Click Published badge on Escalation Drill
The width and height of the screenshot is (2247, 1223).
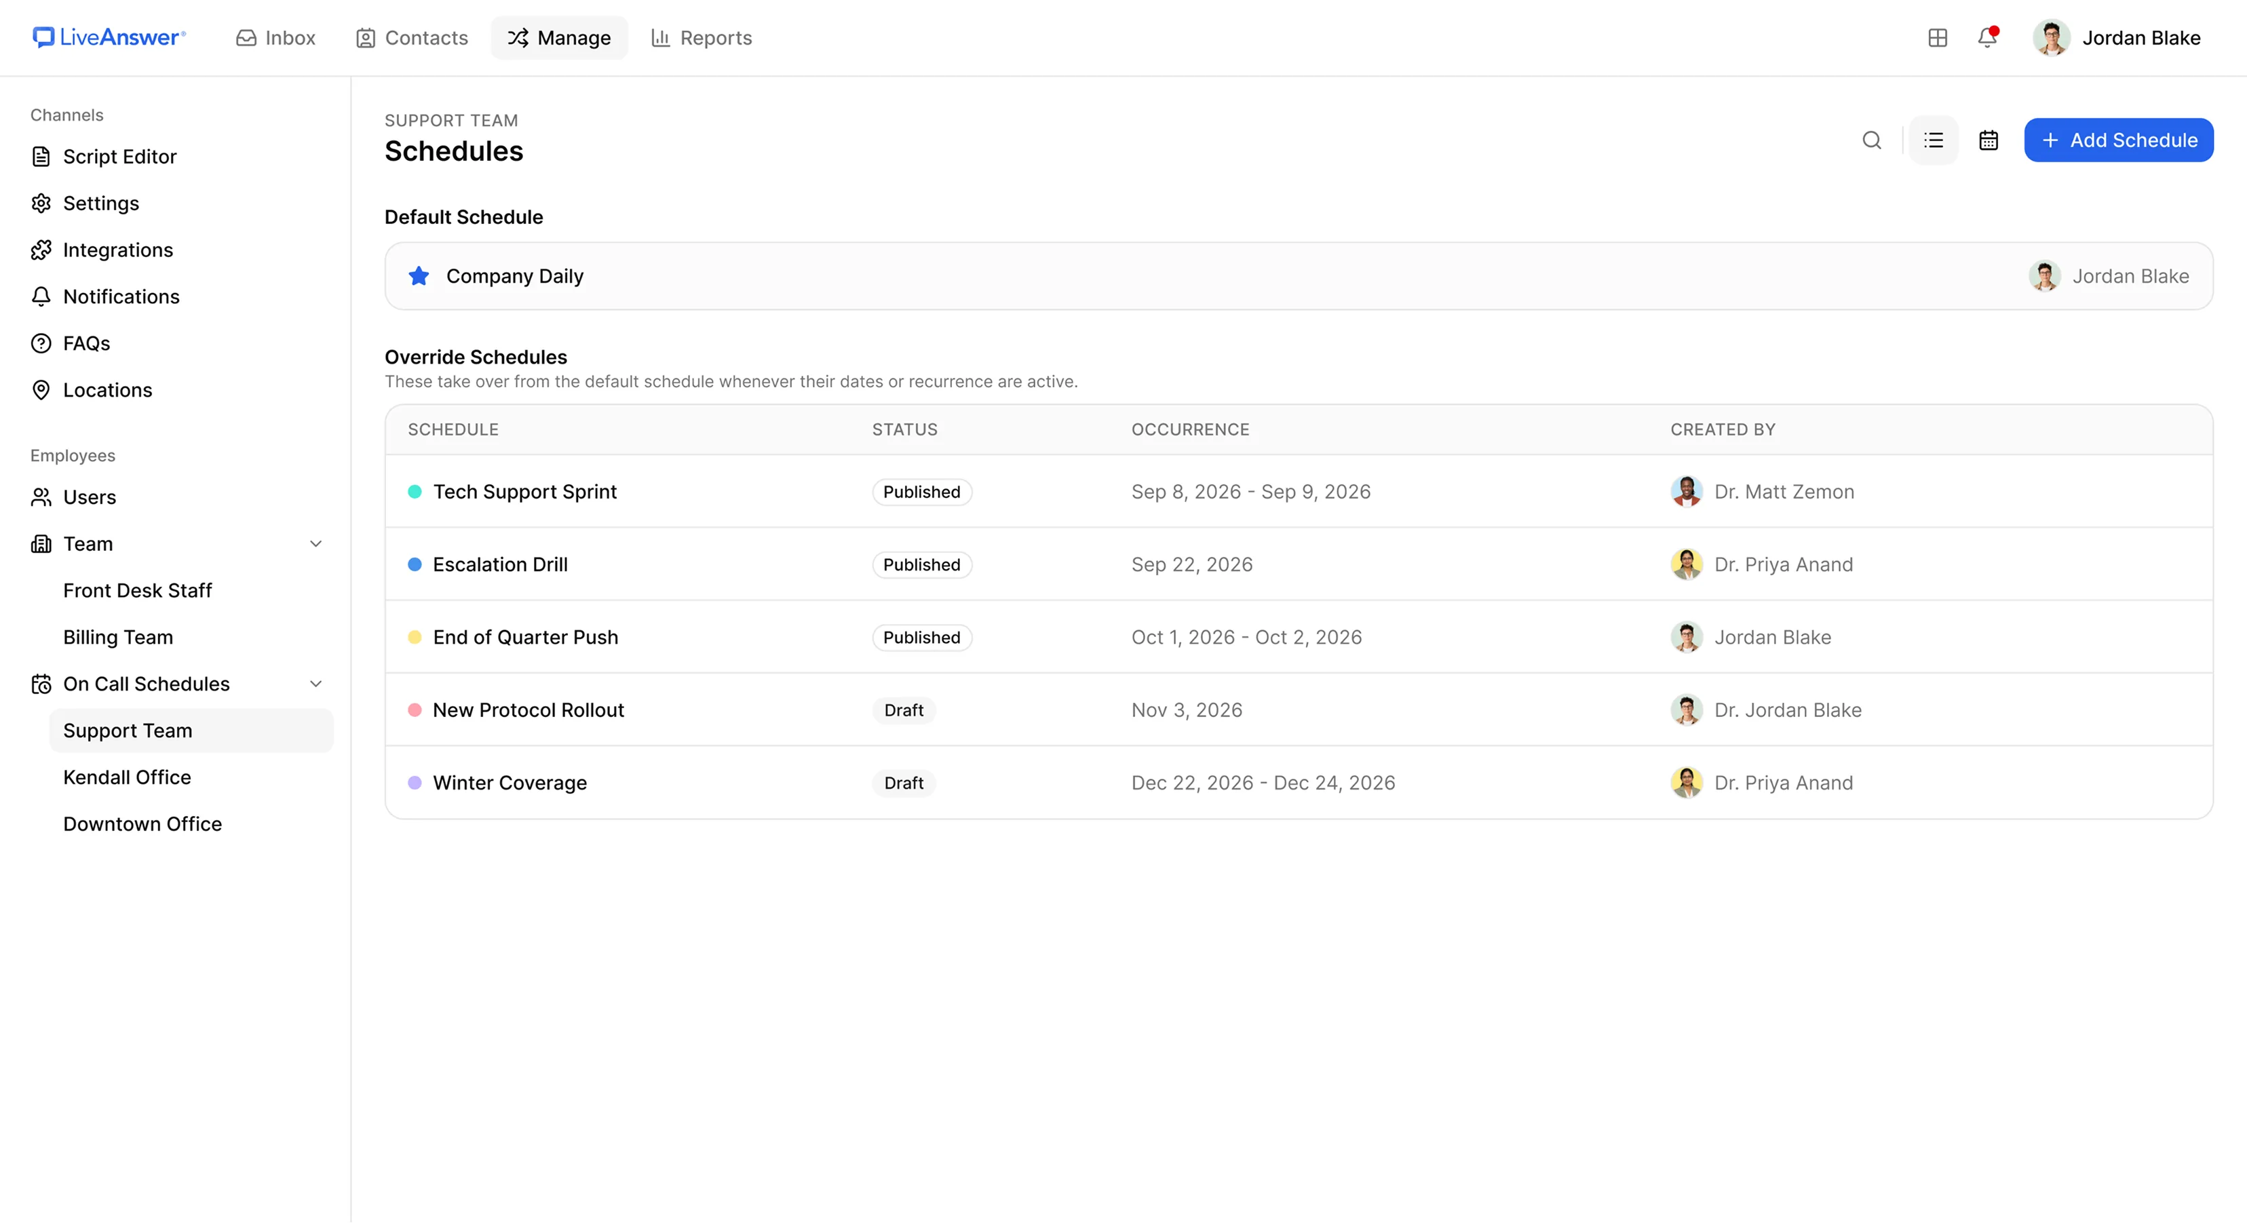(x=921, y=565)
